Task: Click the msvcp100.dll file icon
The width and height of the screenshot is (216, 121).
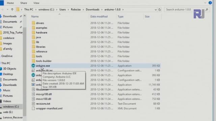Action: (33, 94)
